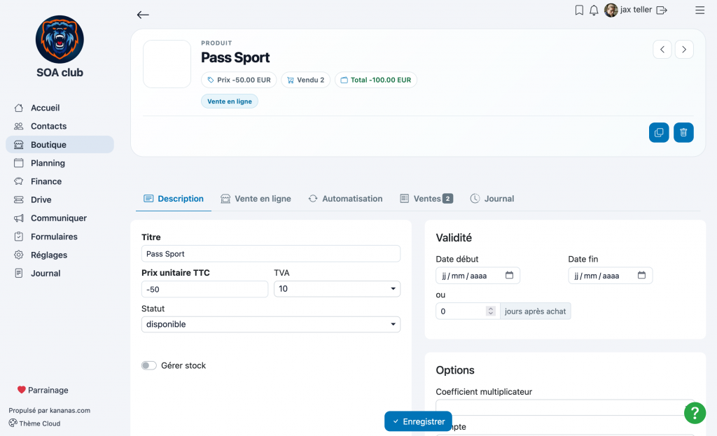The height and width of the screenshot is (436, 717).
Task: Click the back arrow icon
Action: coord(143,15)
